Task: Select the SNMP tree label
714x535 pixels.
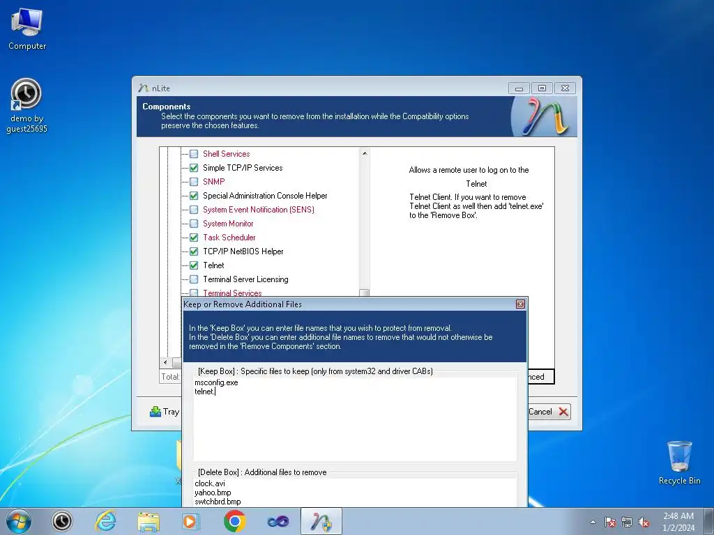Action: pyautogui.click(x=213, y=182)
